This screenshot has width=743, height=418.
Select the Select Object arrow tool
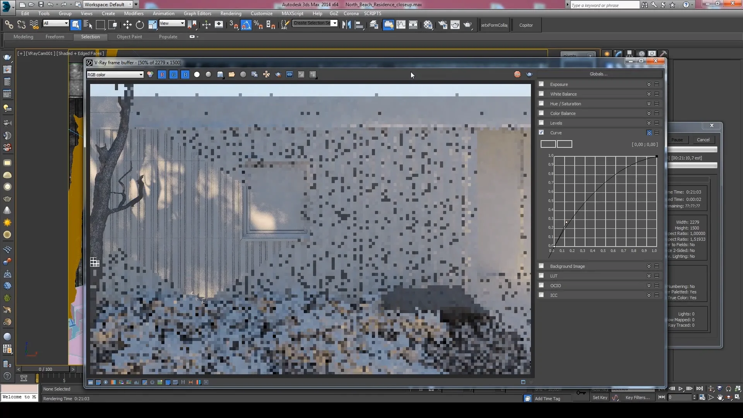[76, 25]
